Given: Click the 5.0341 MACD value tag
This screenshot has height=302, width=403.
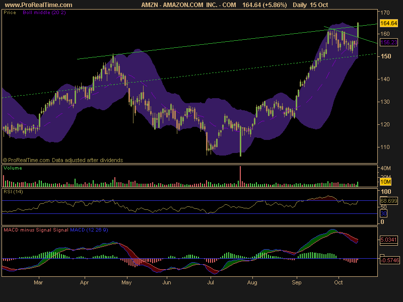Looking at the screenshot, I should click(x=388, y=240).
